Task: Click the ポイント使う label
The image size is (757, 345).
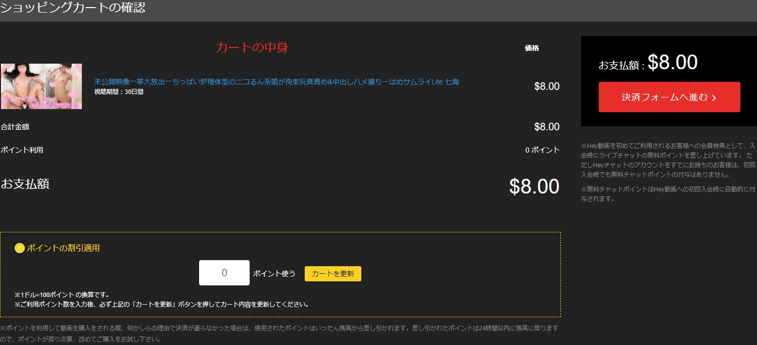Action: click(274, 273)
